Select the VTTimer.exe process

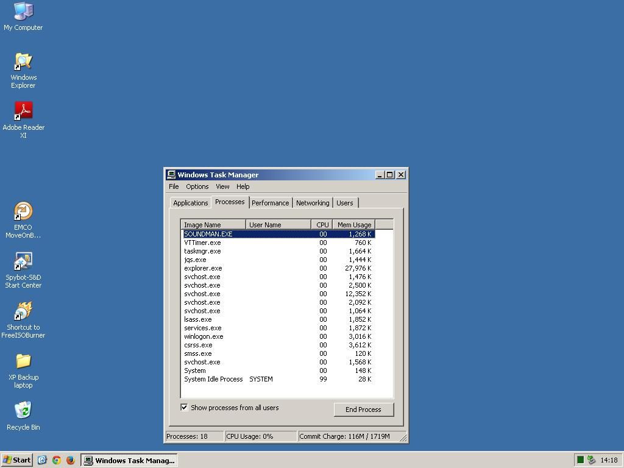[278, 243]
